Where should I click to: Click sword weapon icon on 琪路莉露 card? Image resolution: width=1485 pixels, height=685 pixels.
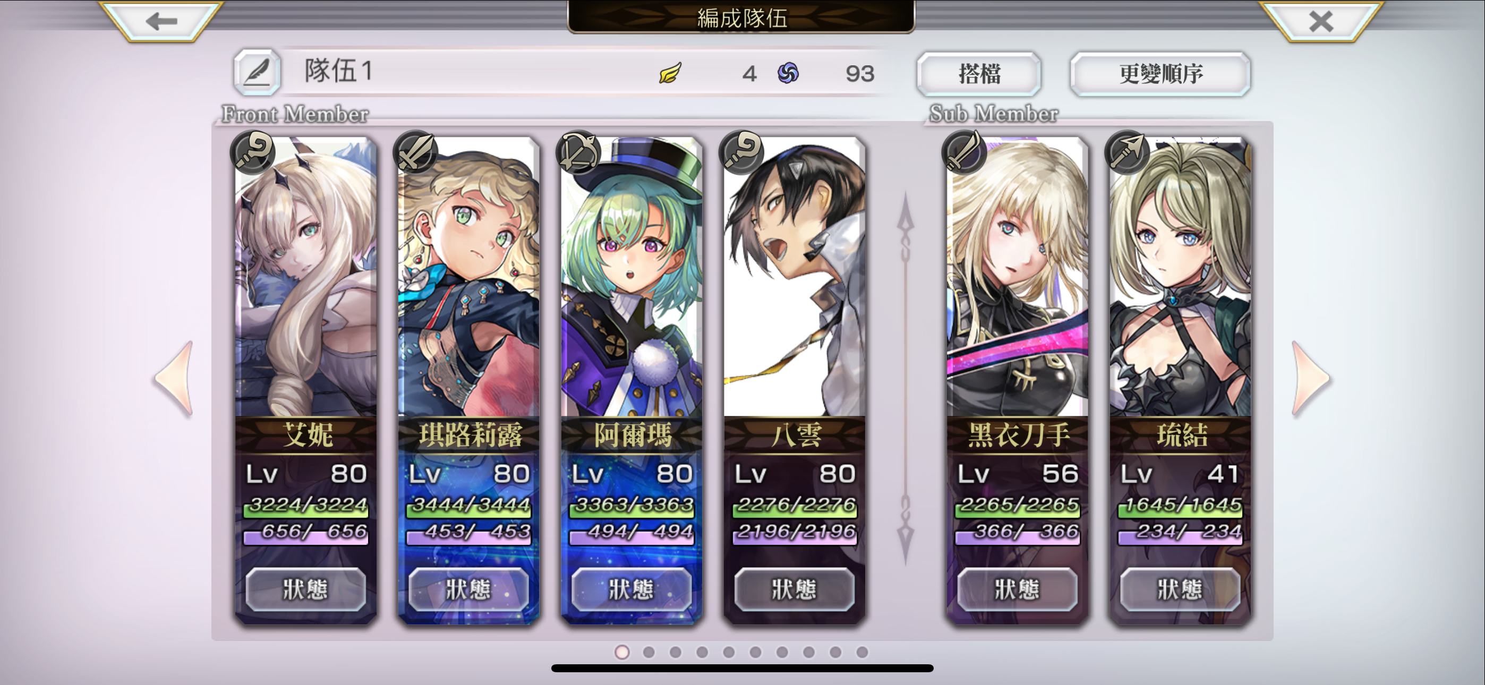click(415, 152)
